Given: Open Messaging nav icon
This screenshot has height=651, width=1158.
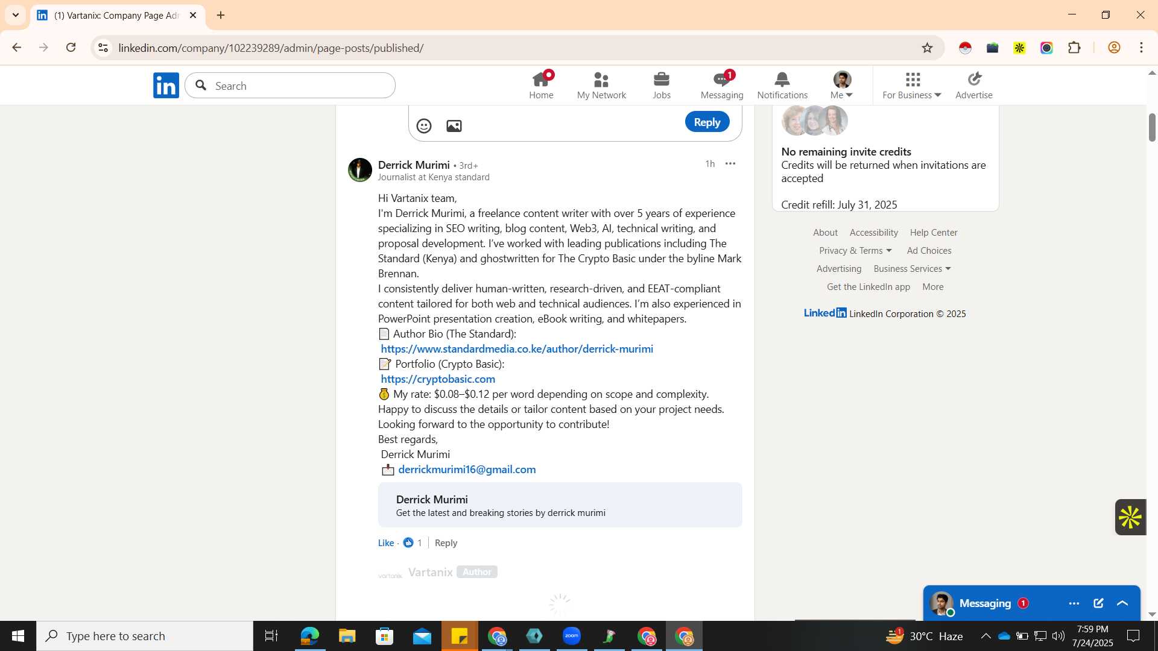Looking at the screenshot, I should 722,80.
